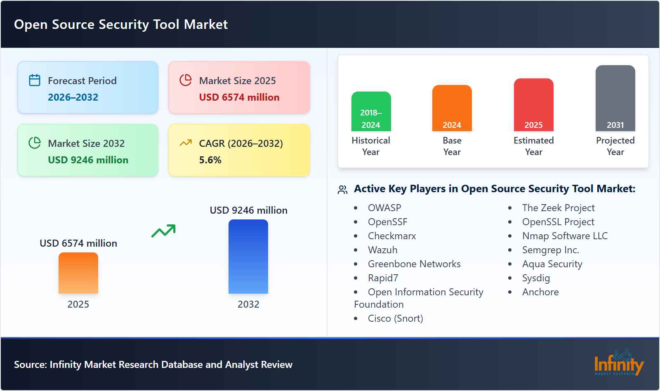The width and height of the screenshot is (660, 391).
Task: Select "Open Information Security Foundation" in the list
Action: point(419,298)
